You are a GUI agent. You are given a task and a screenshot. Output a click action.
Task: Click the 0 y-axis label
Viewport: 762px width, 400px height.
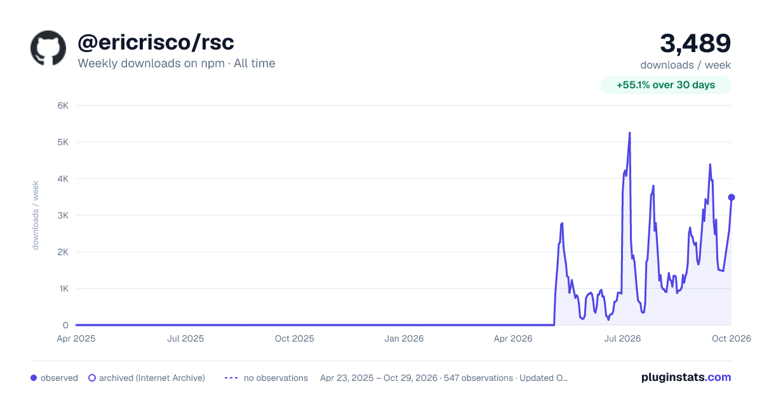click(x=65, y=325)
